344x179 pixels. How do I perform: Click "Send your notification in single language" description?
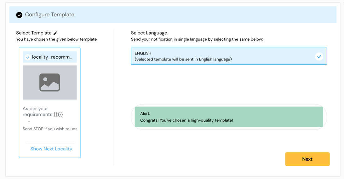(197, 39)
